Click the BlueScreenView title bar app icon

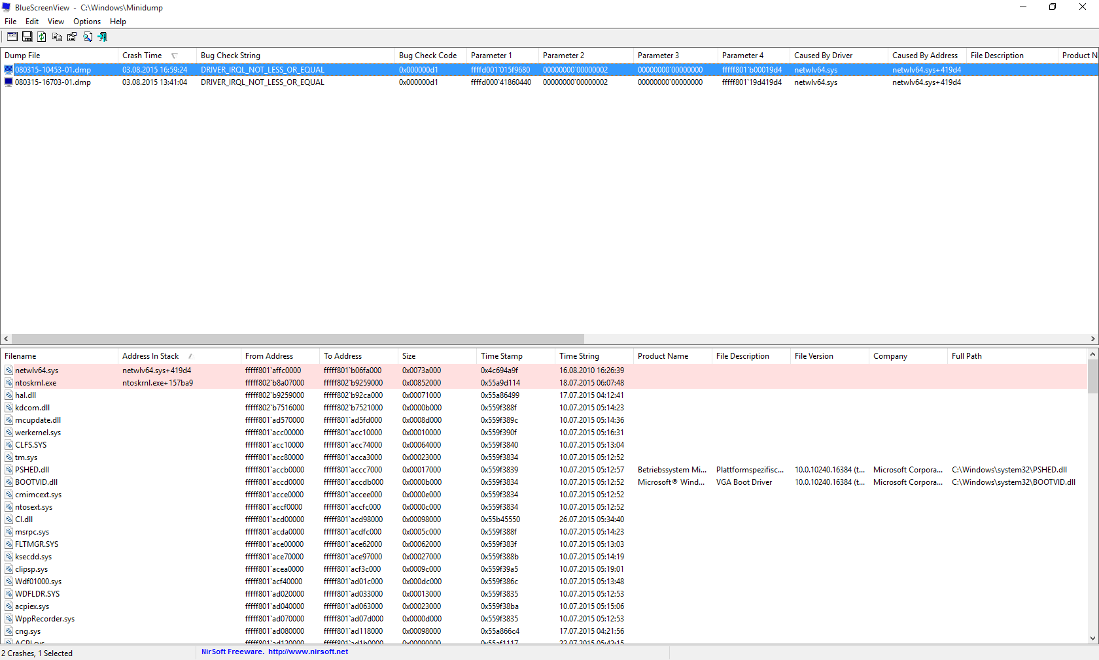tap(7, 8)
